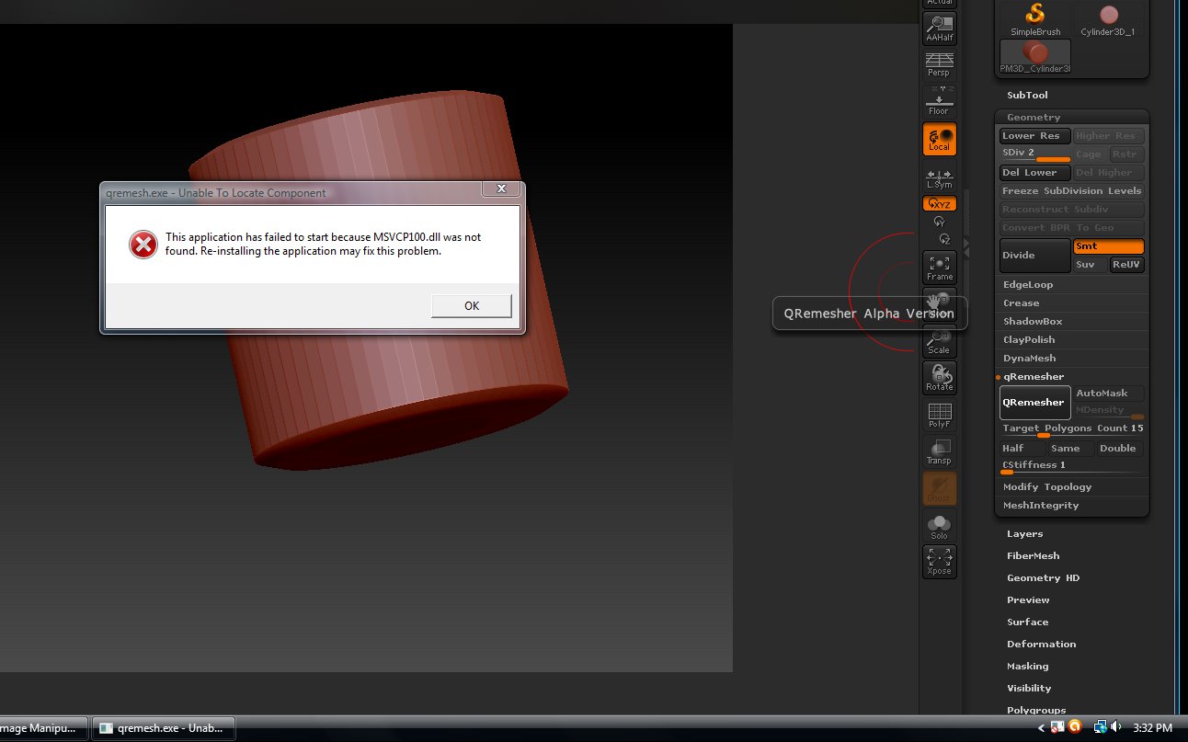
Task: Toggle Solo mode icon
Action: (x=939, y=526)
